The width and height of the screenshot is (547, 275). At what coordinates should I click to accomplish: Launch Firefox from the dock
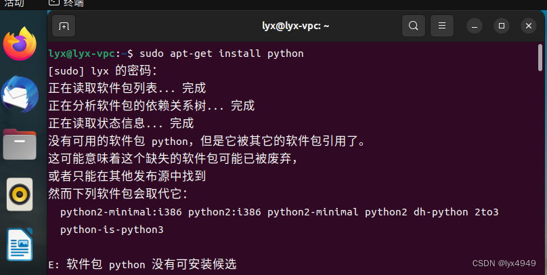[20, 44]
